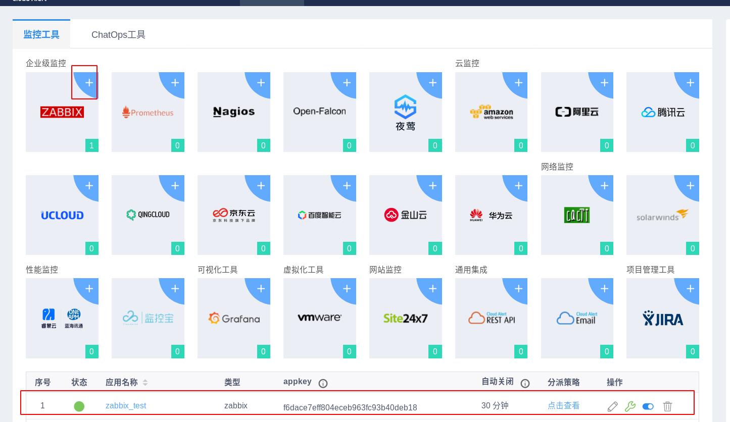The height and width of the screenshot is (422, 730).
Task: Select appkey value f6dace7eff804eceb963fc93b40deb18
Action: [x=350, y=407]
